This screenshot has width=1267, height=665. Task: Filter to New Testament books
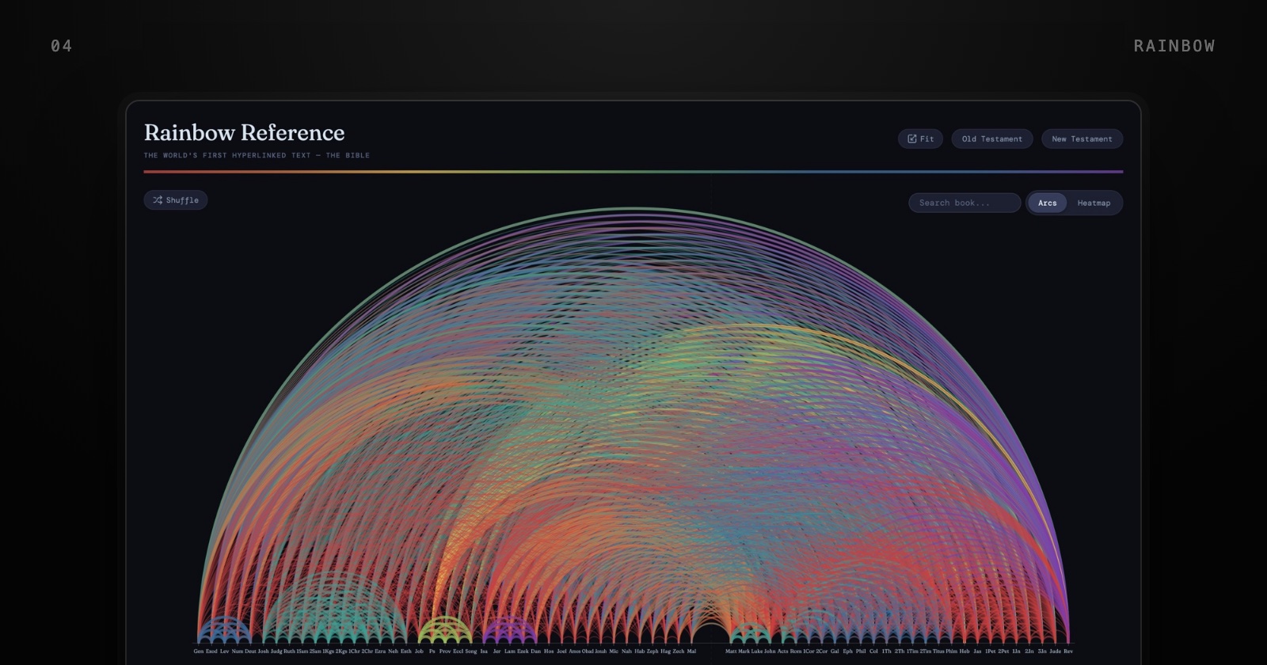[1082, 139]
